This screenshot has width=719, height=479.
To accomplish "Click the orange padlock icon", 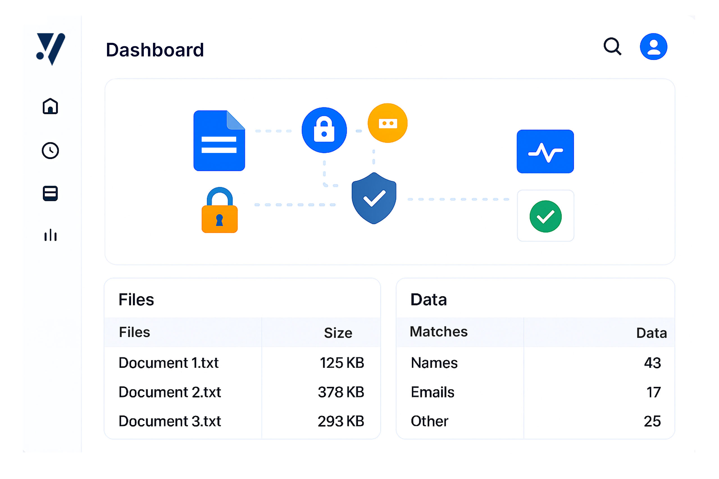I will click(x=219, y=211).
